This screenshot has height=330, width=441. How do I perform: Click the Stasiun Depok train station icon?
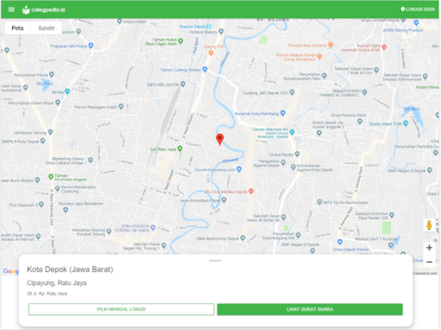click(x=209, y=26)
